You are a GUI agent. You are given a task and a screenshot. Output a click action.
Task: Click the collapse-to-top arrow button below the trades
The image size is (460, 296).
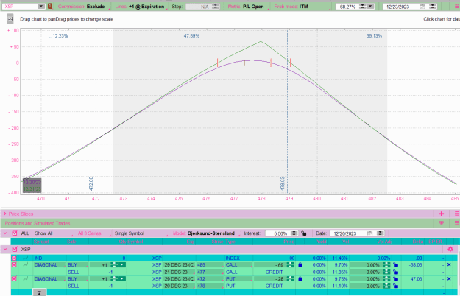pos(39,292)
